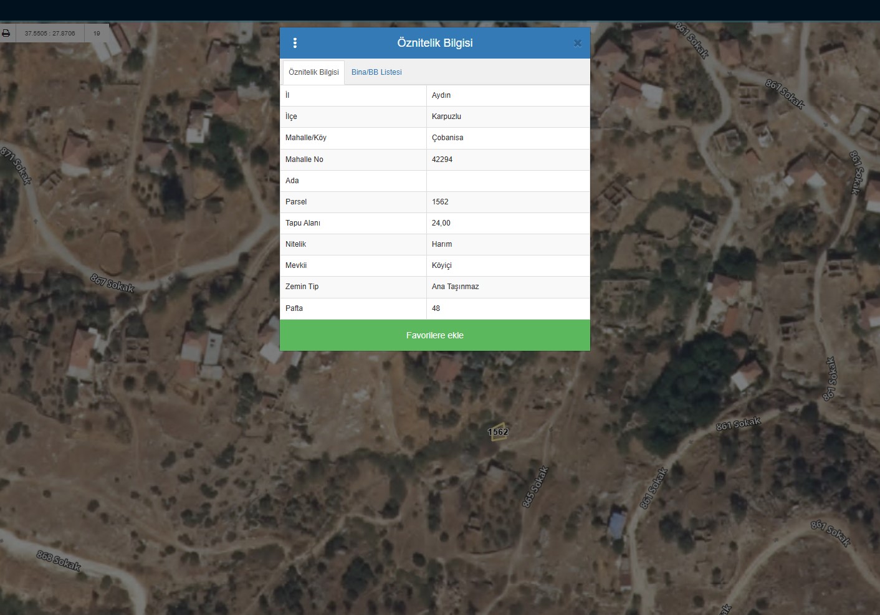Click the Karpuzlu value in the İlçe row
Image resolution: width=880 pixels, height=615 pixels.
(x=446, y=117)
